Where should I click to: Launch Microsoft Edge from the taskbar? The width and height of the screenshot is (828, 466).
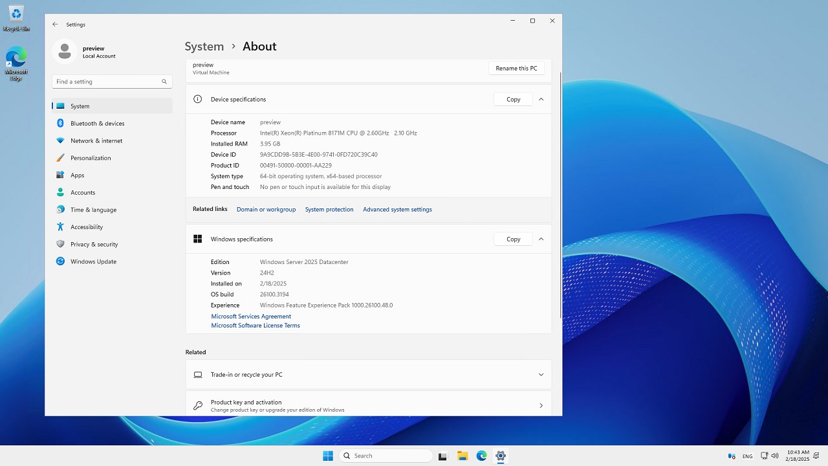click(x=482, y=456)
